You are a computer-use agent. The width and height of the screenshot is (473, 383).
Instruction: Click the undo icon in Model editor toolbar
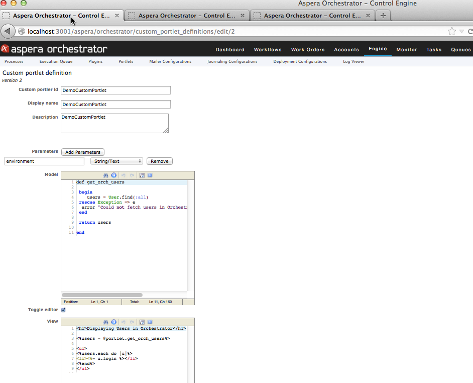(124, 175)
